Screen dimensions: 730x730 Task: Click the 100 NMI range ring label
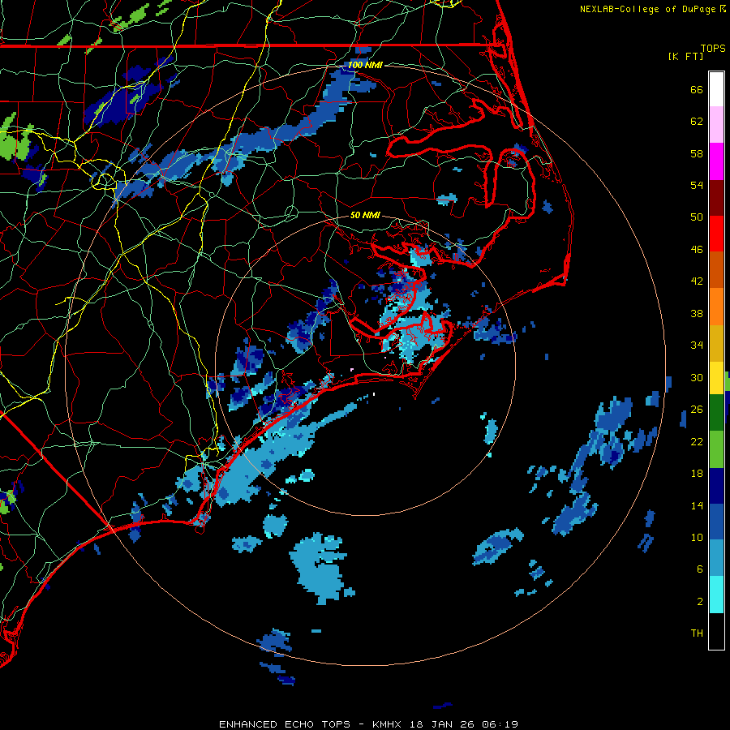pos(365,65)
